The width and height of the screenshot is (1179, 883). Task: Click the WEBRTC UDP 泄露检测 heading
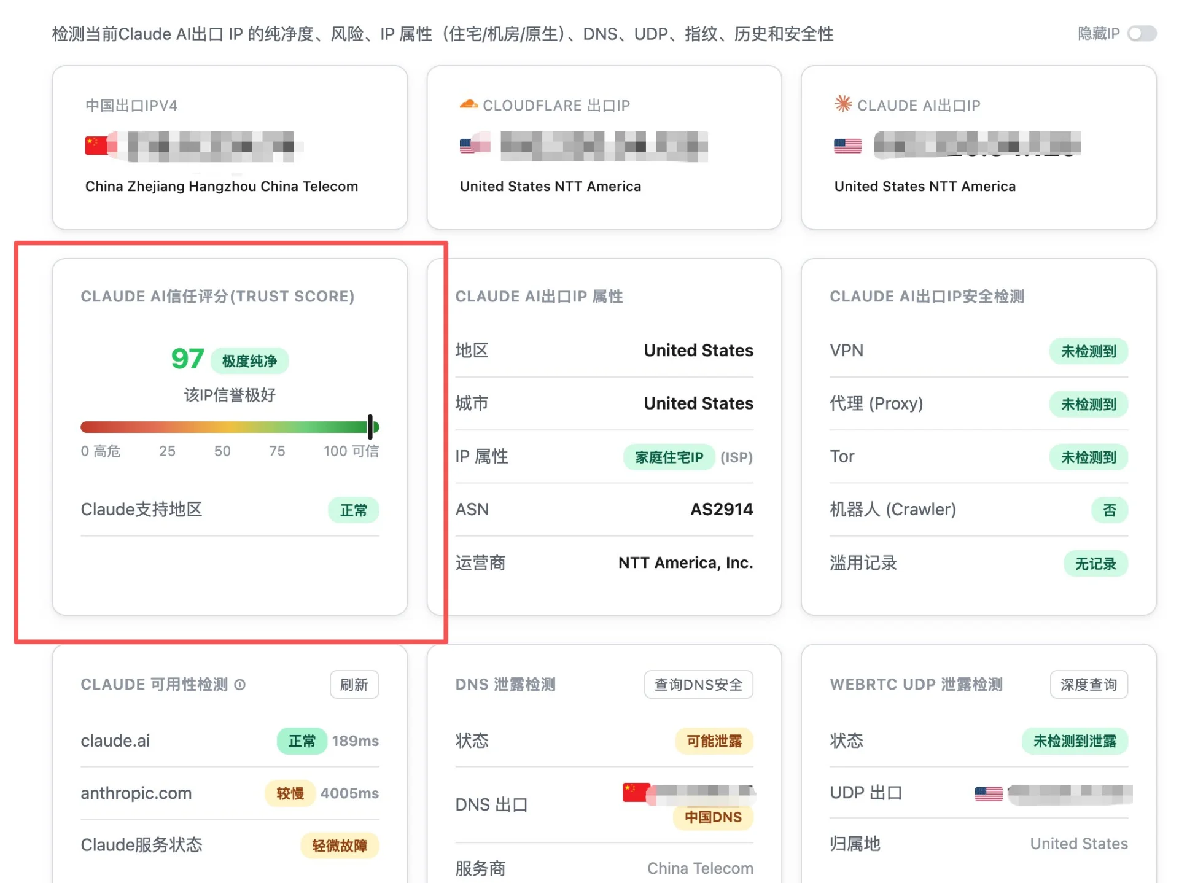916,684
